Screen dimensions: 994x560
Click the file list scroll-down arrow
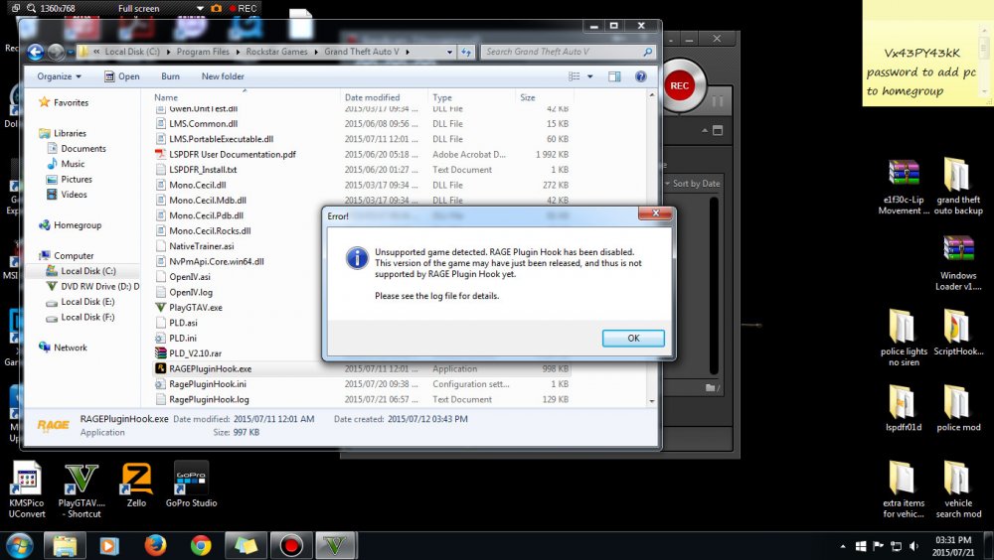coord(652,401)
